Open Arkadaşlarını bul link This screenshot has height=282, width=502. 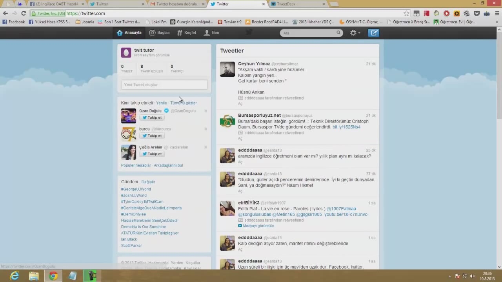point(168,165)
